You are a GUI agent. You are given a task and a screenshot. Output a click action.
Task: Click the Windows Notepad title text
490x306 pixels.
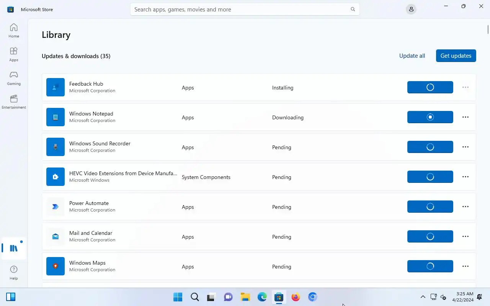click(x=91, y=114)
